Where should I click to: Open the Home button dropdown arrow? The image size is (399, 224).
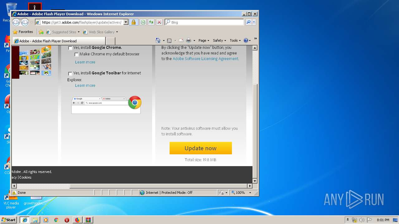(163, 41)
